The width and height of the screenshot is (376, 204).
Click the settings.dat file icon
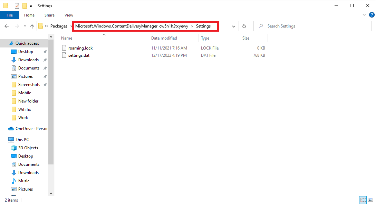64,55
